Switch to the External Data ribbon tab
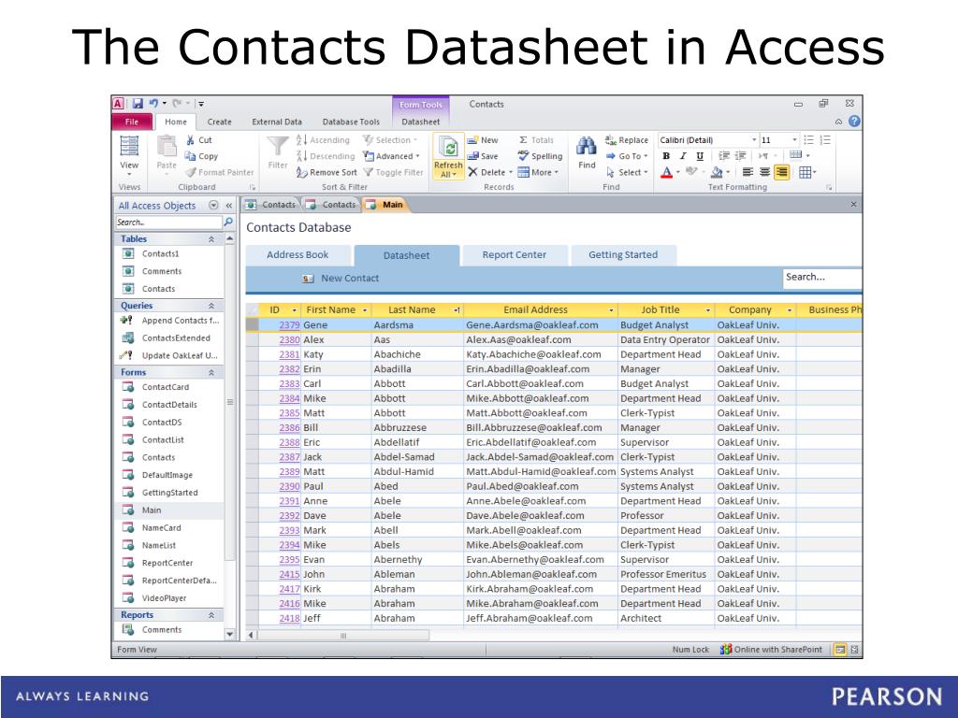This screenshot has height=718, width=958. pos(277,122)
